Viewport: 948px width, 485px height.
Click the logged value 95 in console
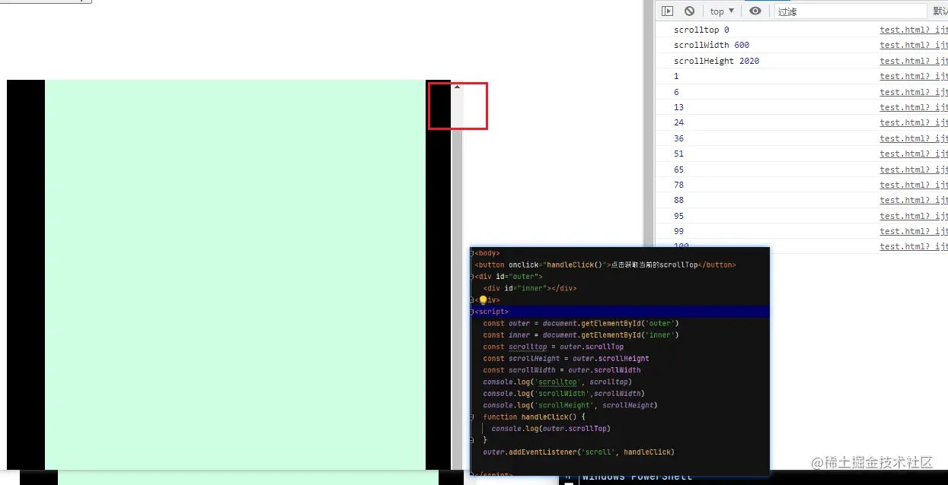(678, 216)
